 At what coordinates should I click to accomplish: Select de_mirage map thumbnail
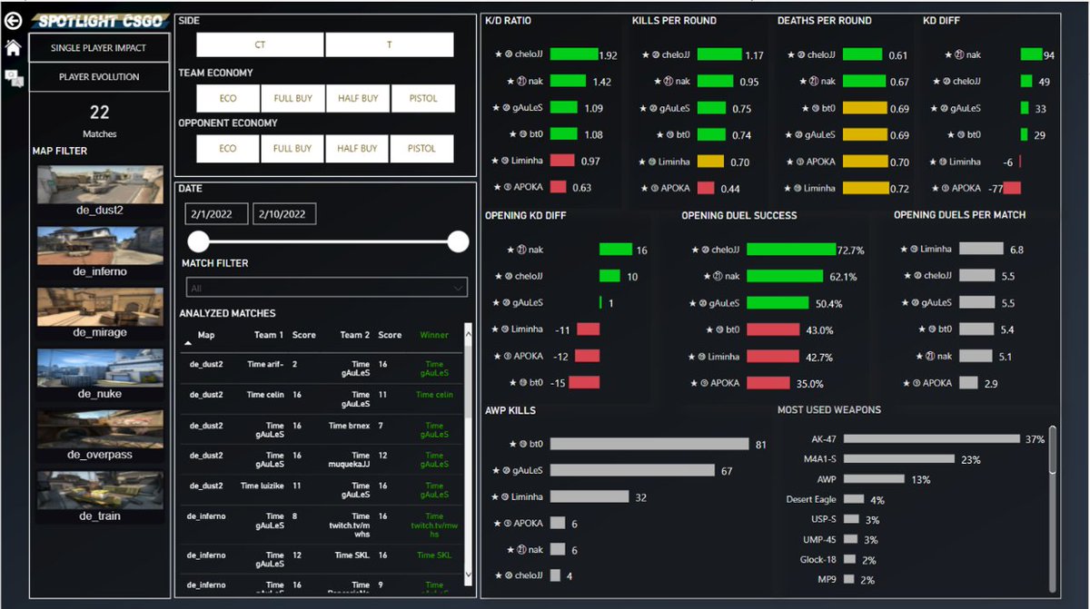(100, 307)
